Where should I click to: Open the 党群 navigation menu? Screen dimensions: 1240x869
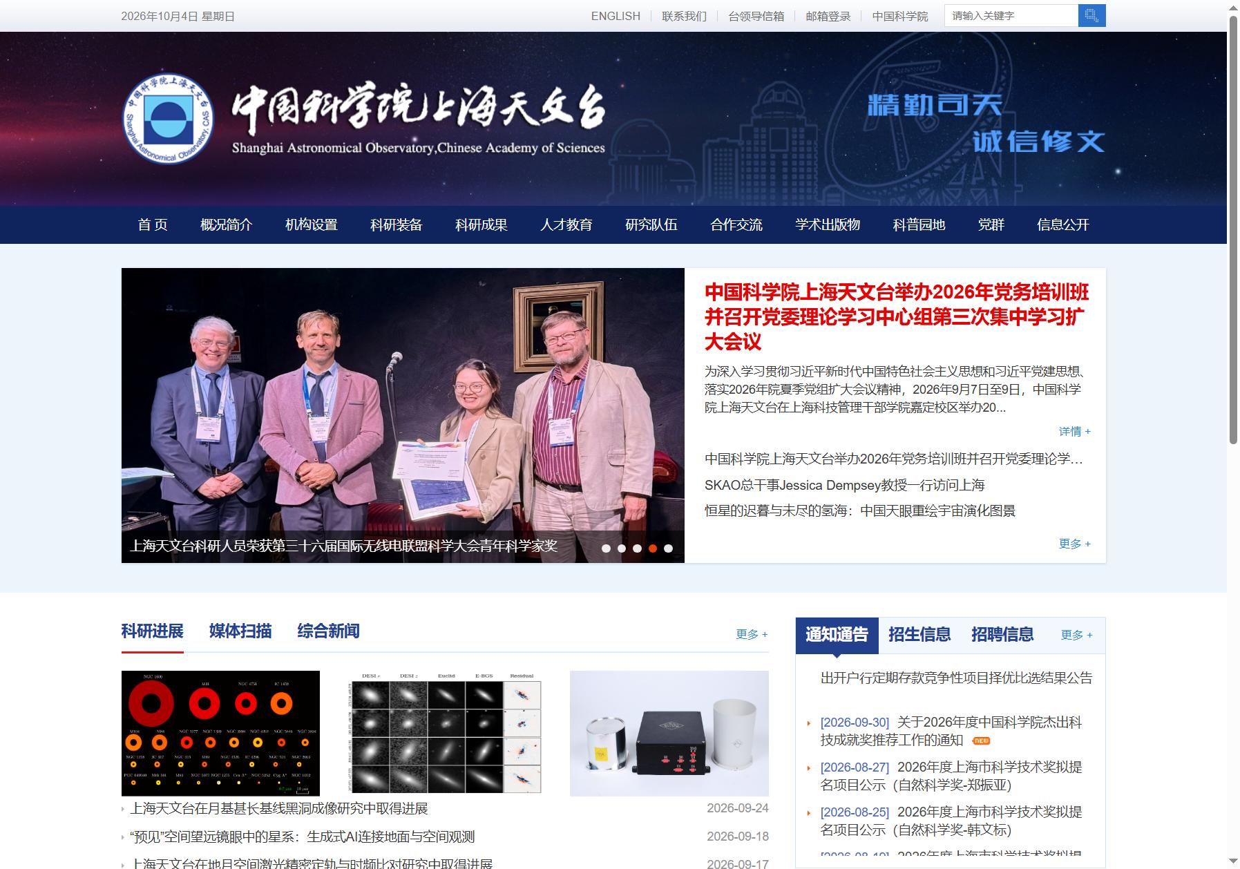(x=991, y=225)
